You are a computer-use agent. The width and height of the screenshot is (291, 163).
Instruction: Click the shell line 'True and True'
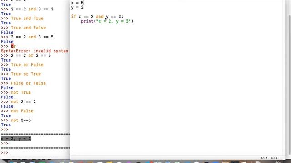[27, 18]
